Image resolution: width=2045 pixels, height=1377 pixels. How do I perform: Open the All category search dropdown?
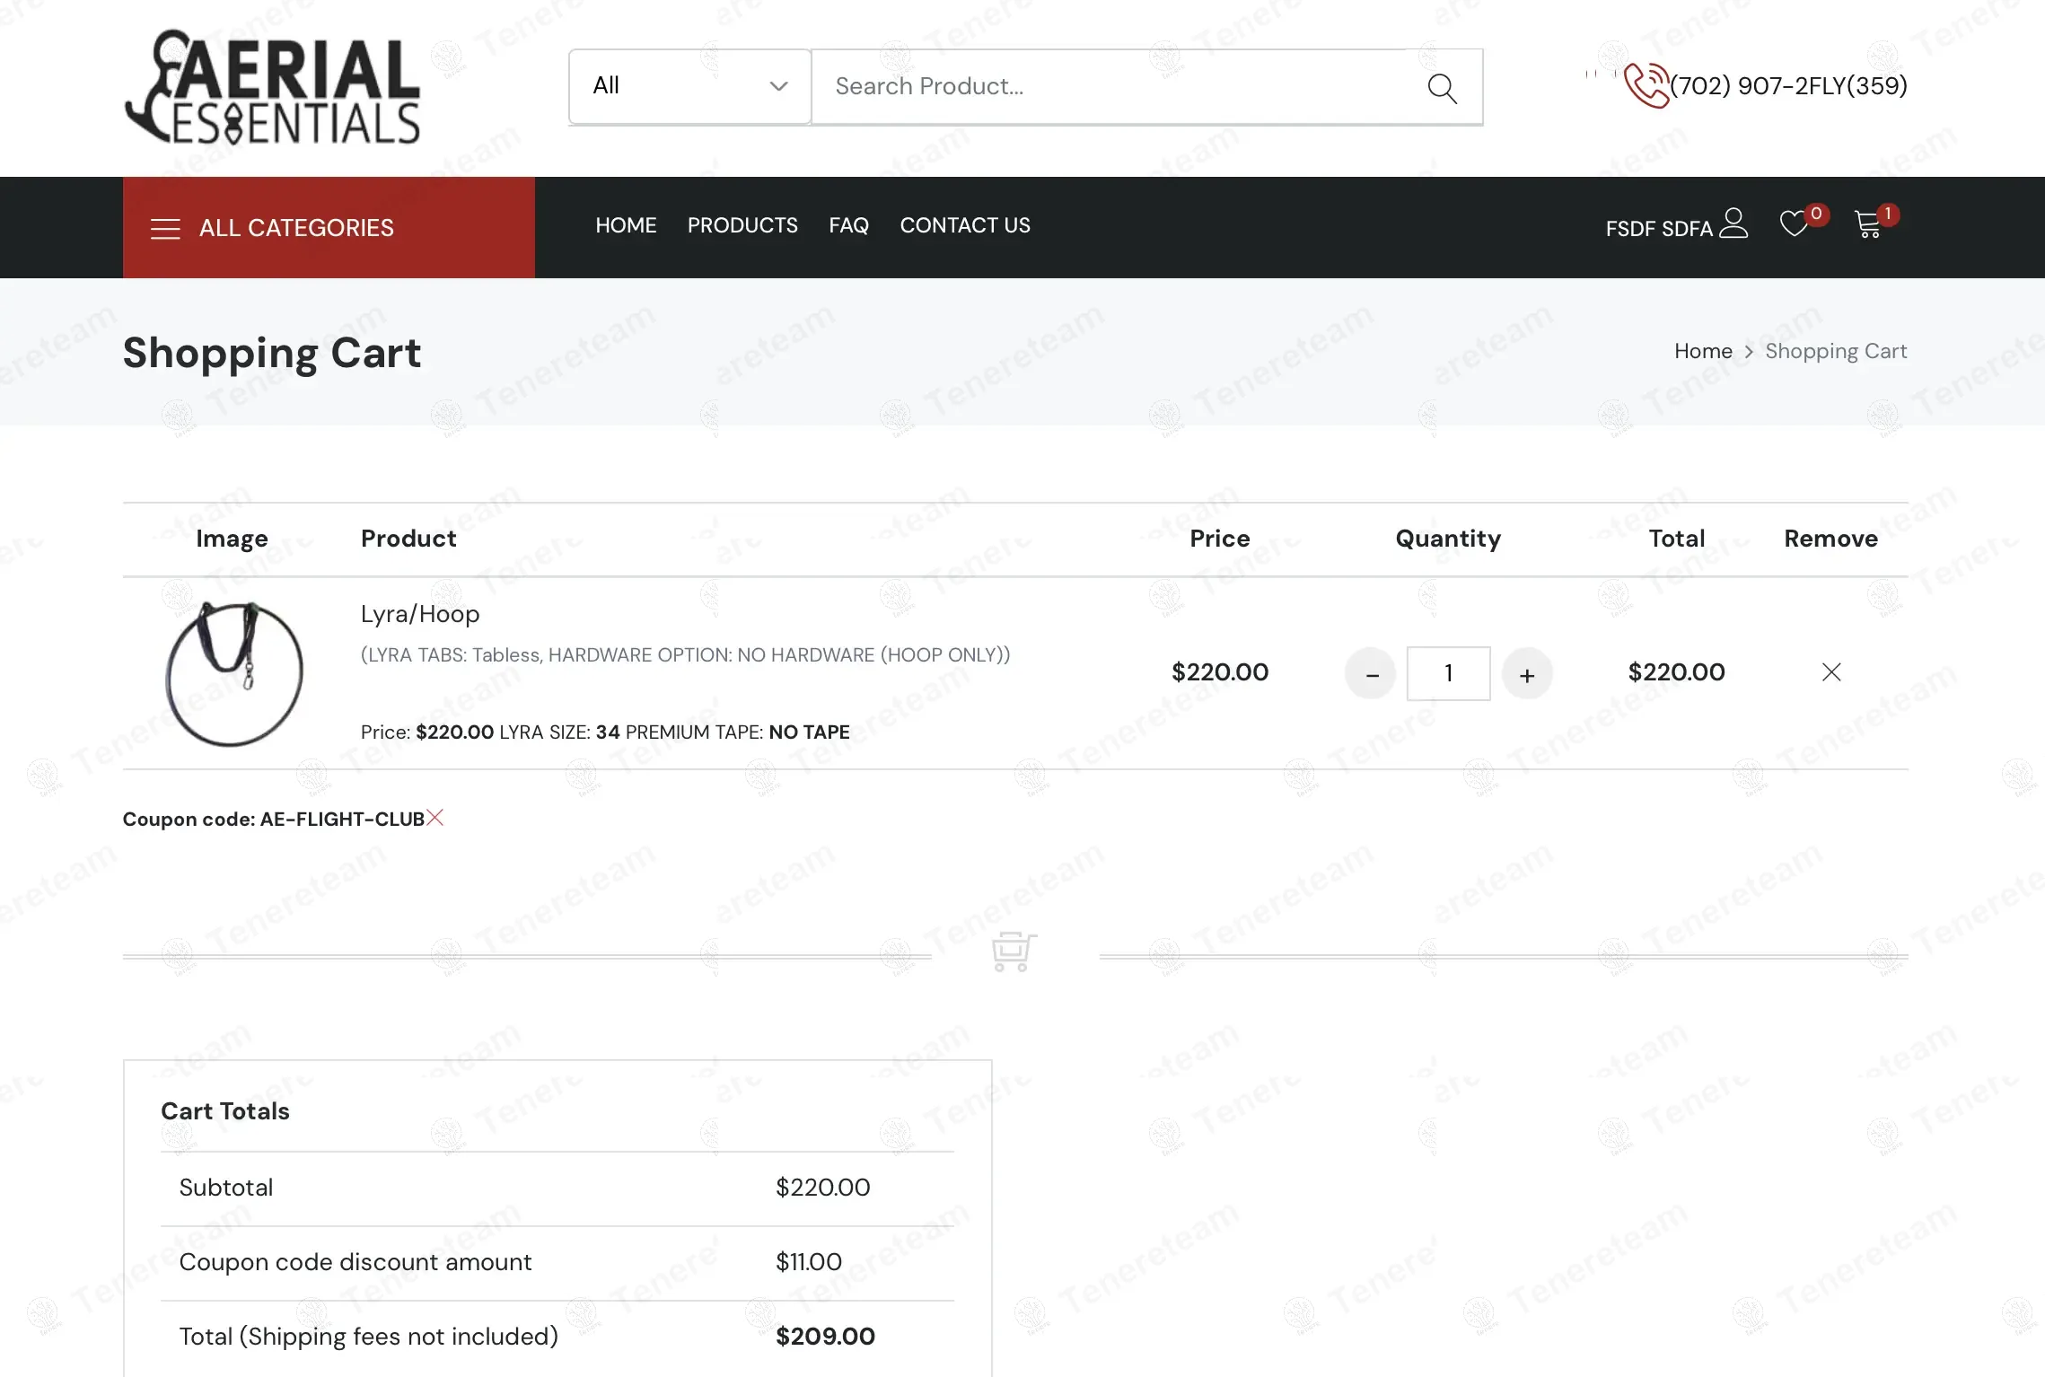coord(689,86)
